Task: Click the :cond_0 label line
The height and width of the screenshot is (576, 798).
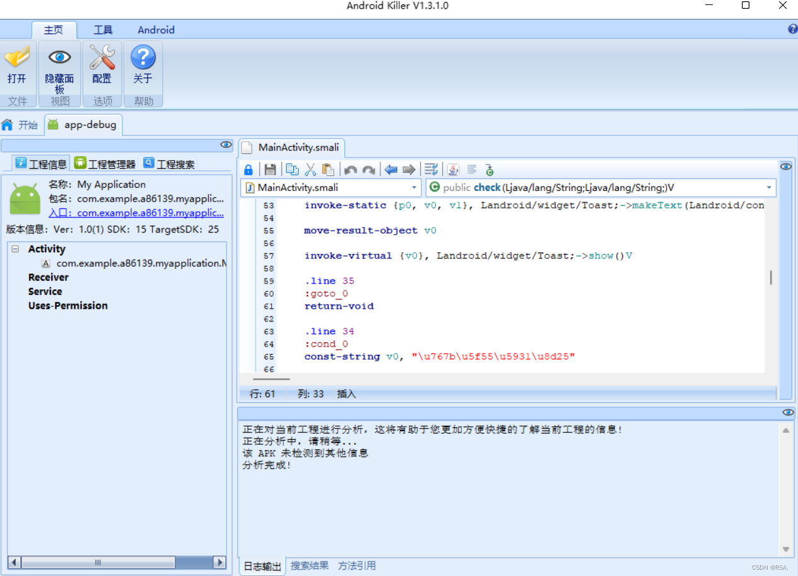Action: click(326, 344)
